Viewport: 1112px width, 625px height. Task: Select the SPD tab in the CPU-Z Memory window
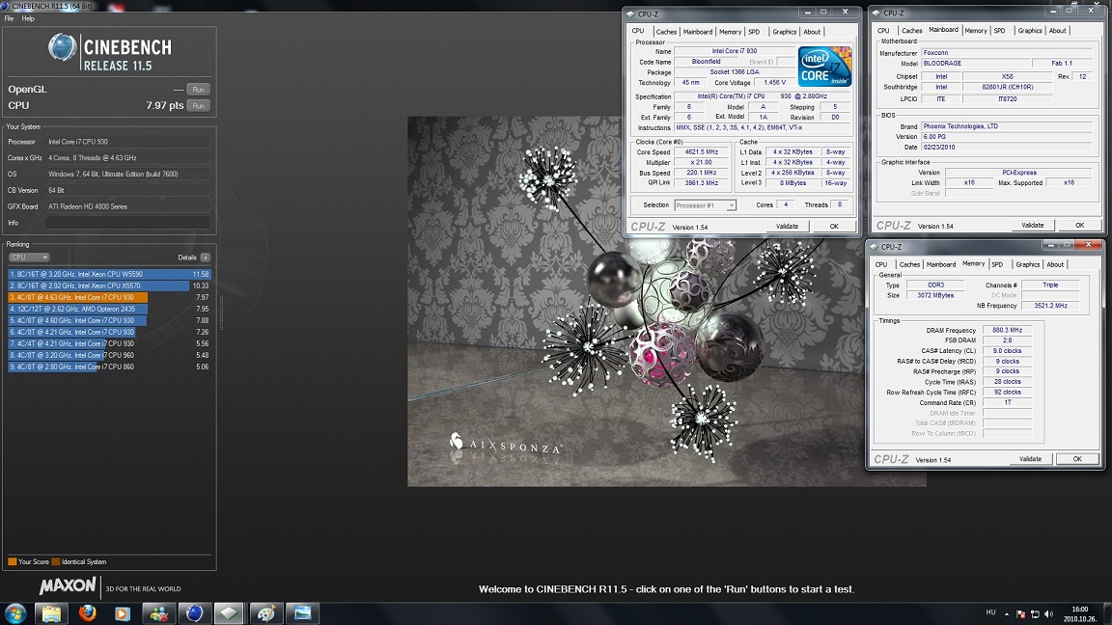click(997, 264)
